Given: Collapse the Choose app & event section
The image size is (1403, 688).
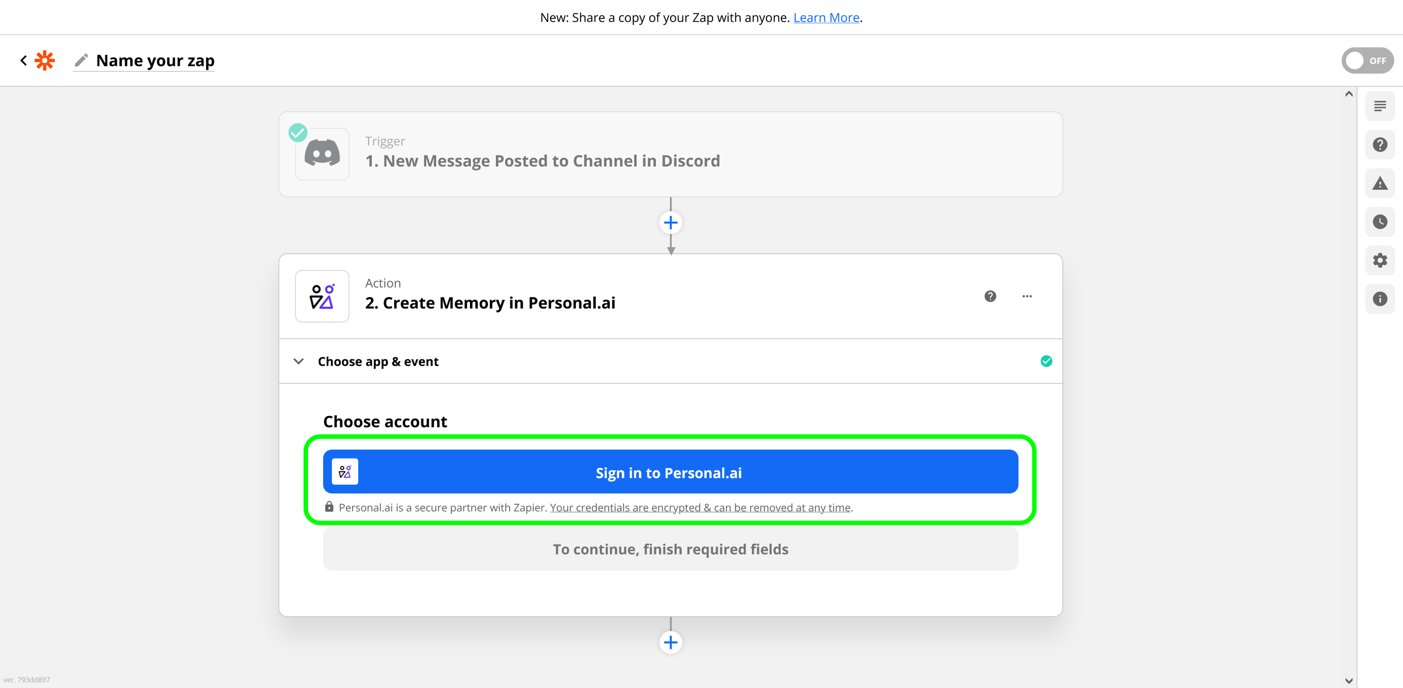Looking at the screenshot, I should click(x=298, y=361).
